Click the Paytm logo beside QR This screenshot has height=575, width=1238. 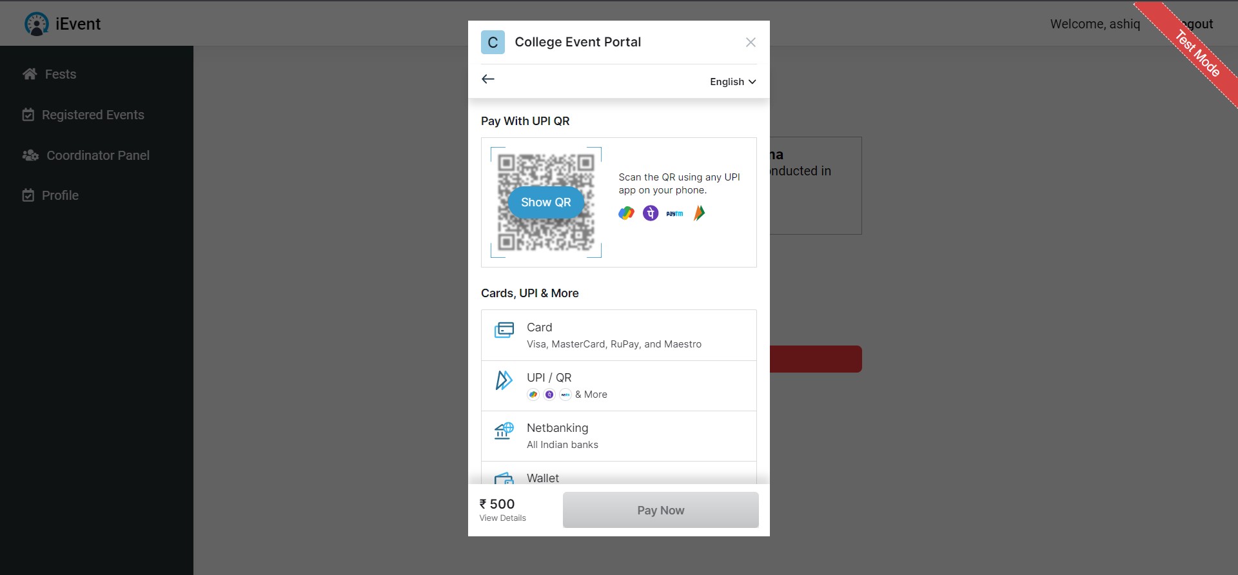tap(674, 213)
